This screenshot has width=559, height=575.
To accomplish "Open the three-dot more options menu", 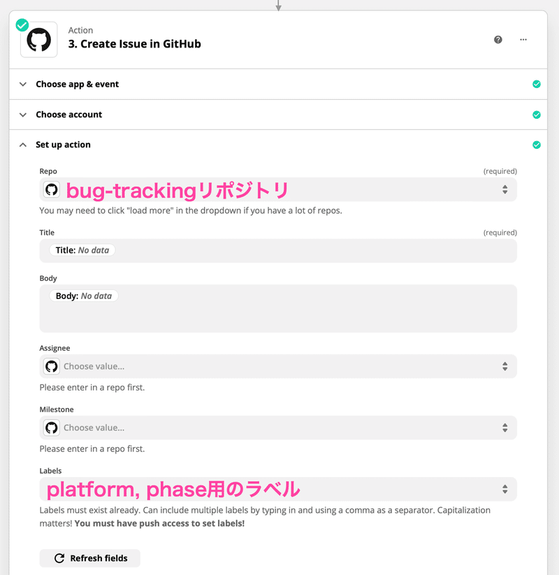I will click(x=523, y=40).
